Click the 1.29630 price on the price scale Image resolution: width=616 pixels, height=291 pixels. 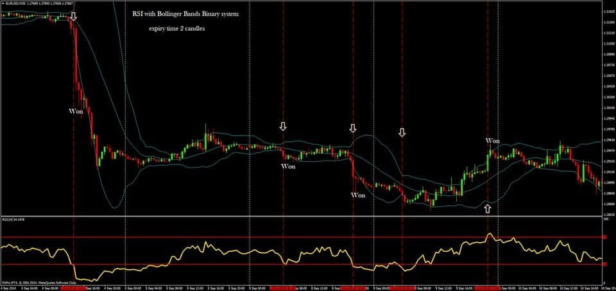coord(609,139)
